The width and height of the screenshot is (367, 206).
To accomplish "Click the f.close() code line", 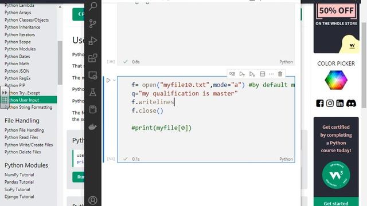I will point(147,110).
